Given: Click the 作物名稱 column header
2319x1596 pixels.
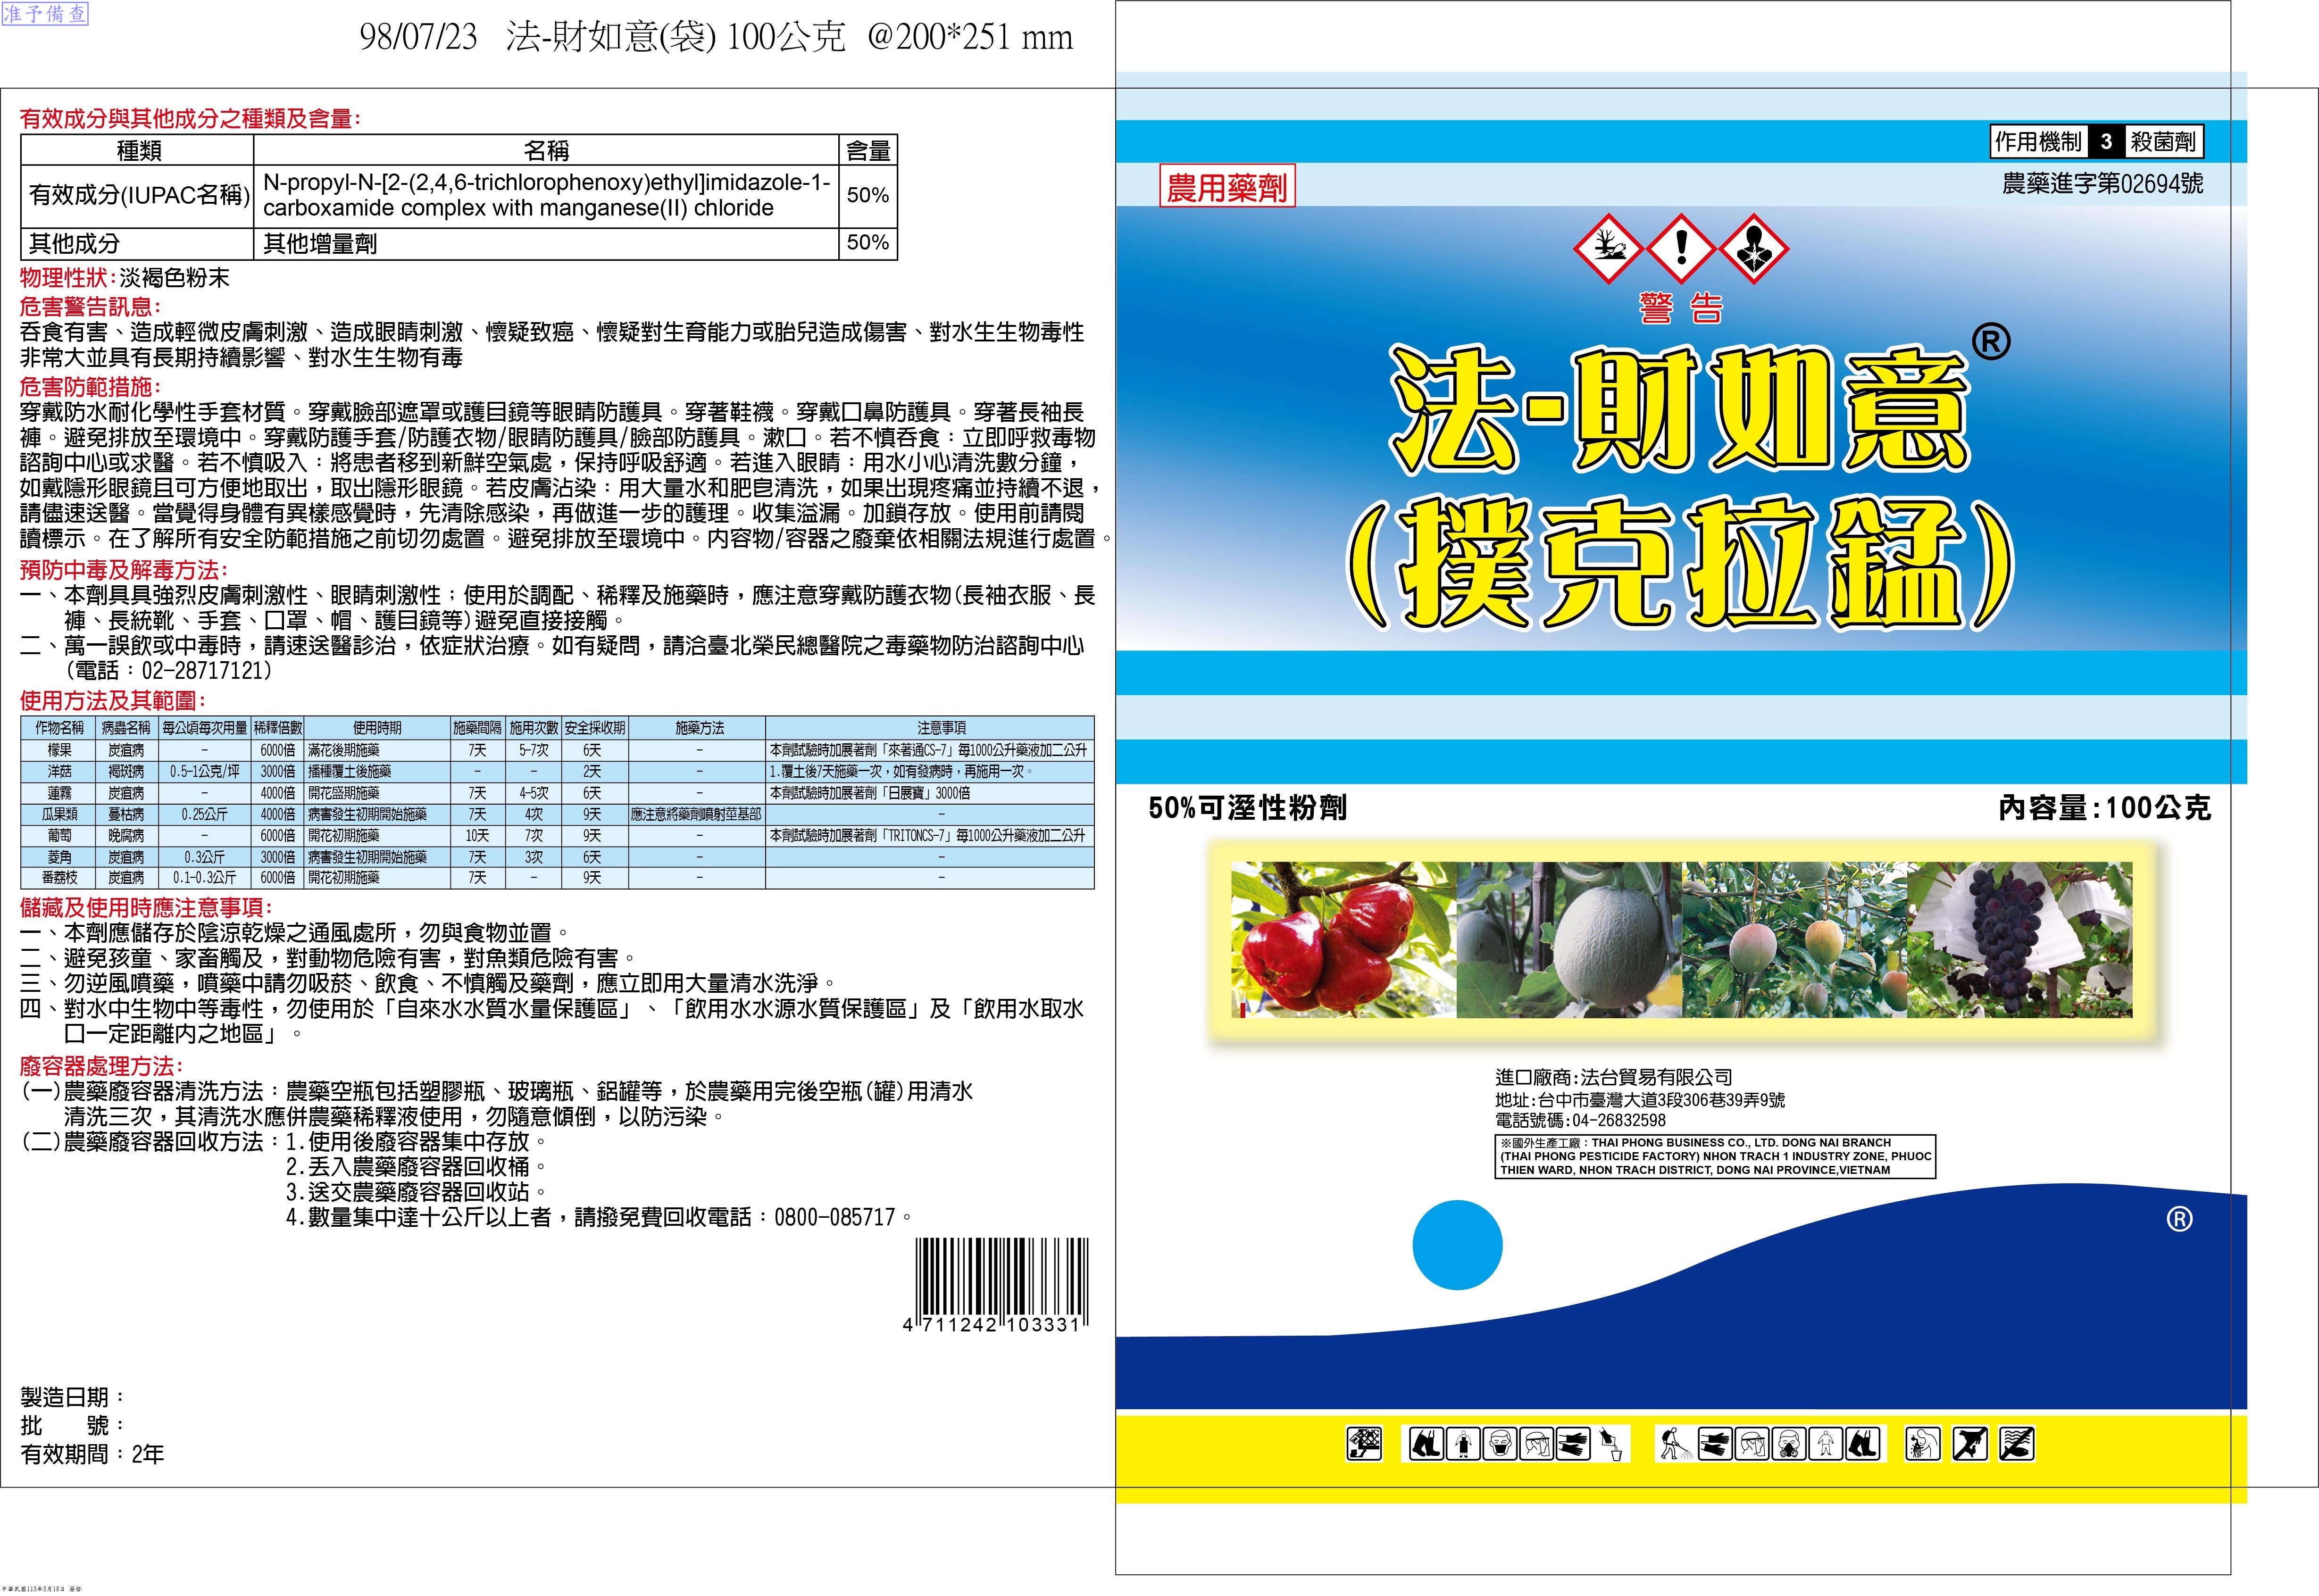Looking at the screenshot, I should click(59, 728).
